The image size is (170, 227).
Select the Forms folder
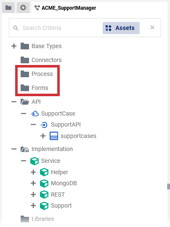(x=35, y=88)
